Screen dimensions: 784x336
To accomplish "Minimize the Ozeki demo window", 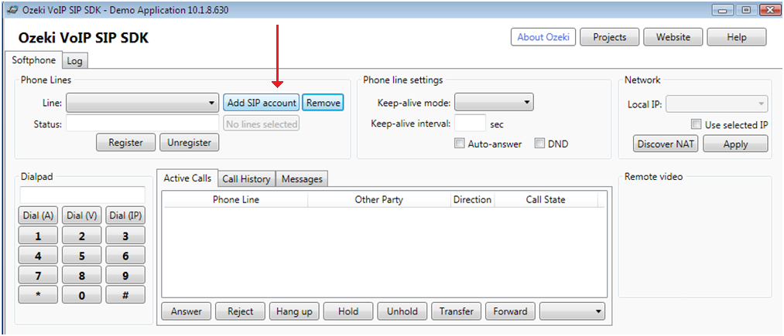I will 722,10.
